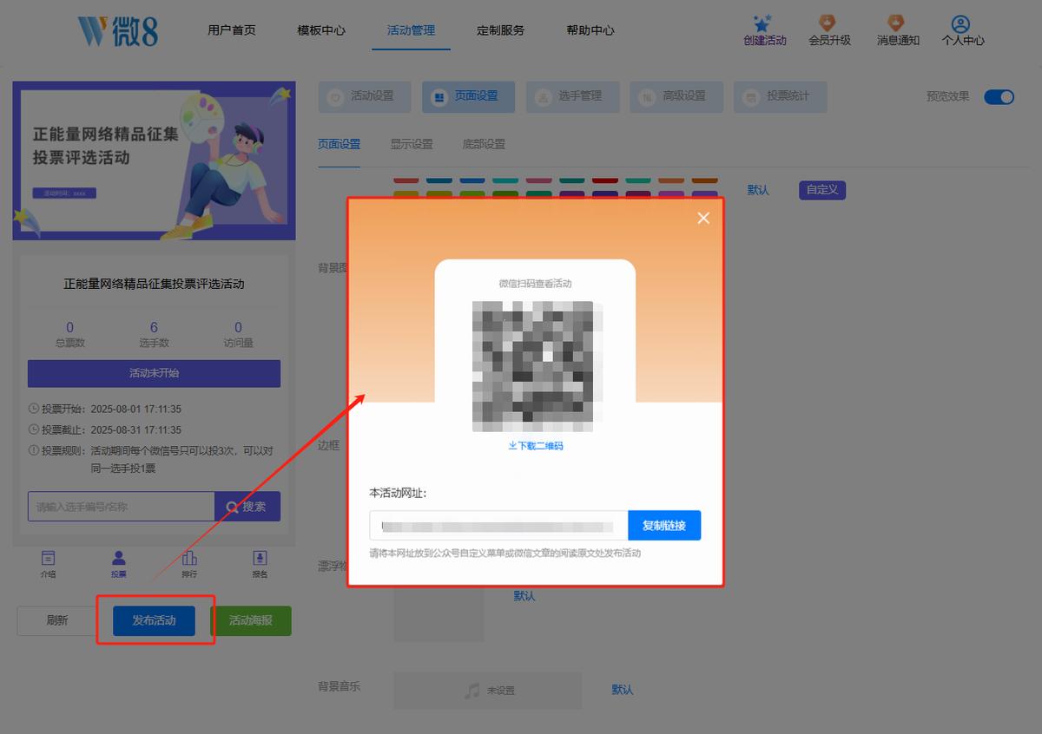Click the 活动海报 green button
The image size is (1042, 734).
pos(251,620)
